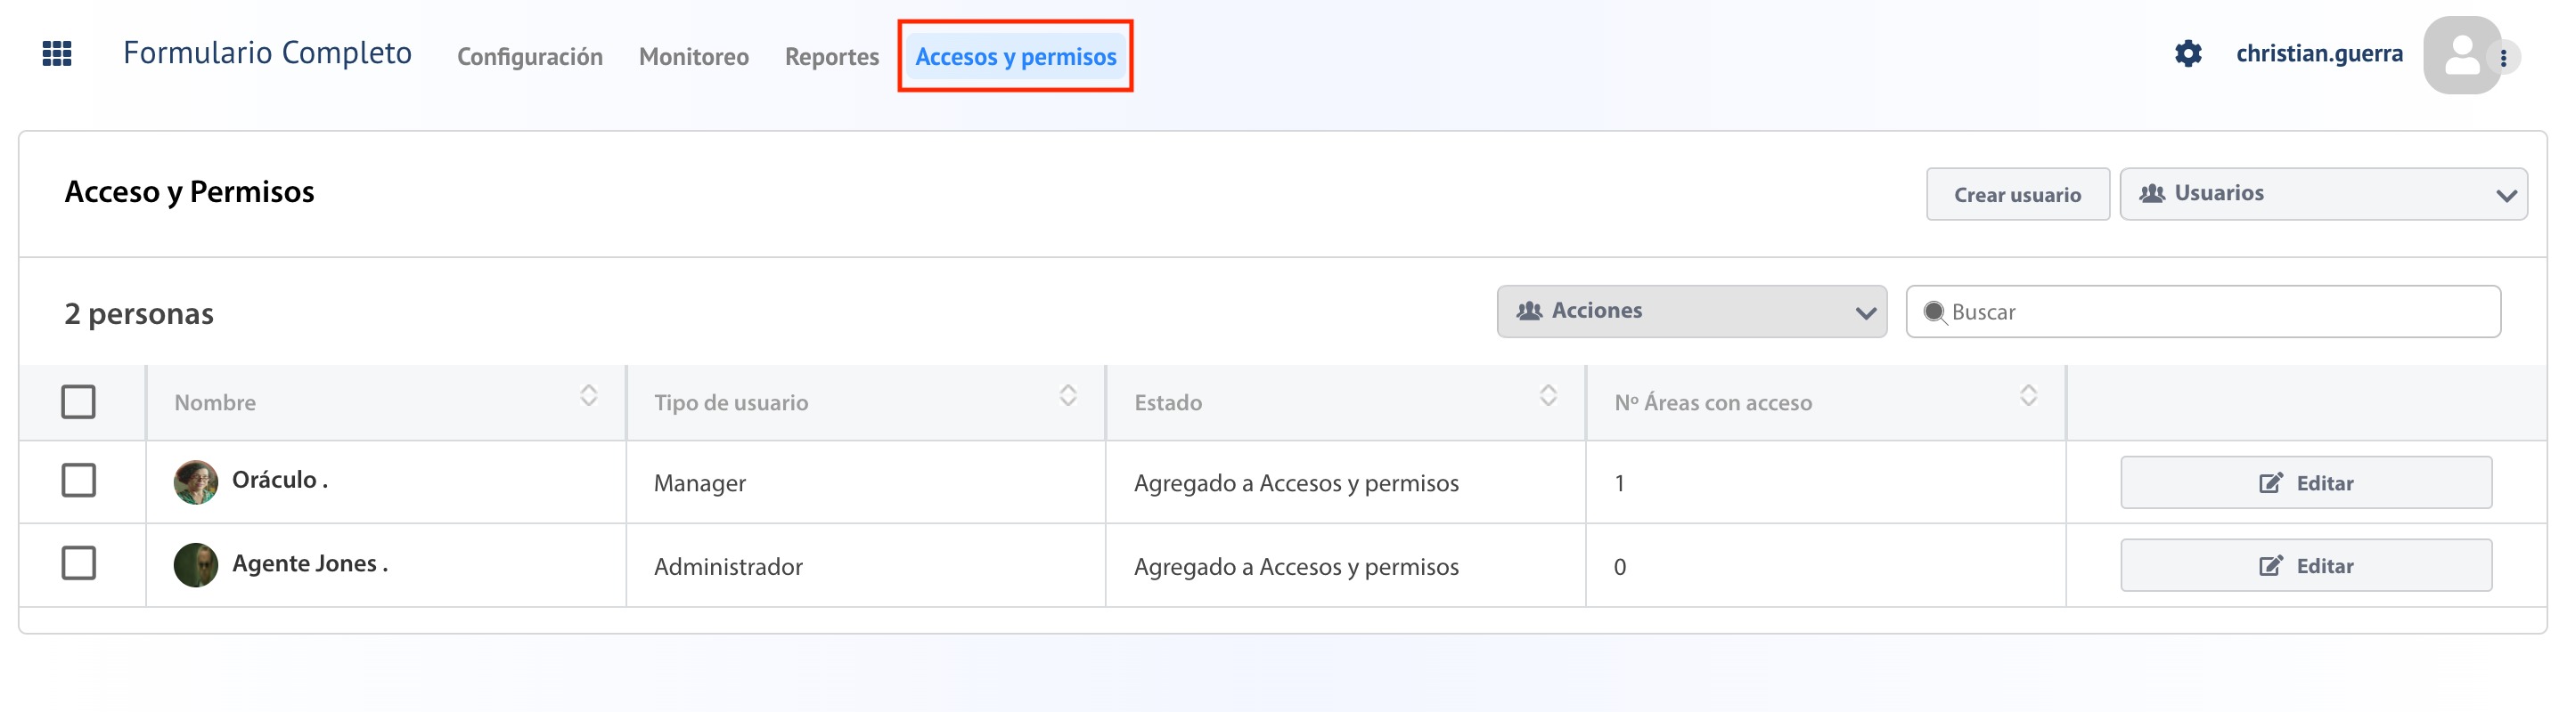Viewport: 2559px width, 712px height.
Task: Toggle the select-all header checkbox
Action: (78, 401)
